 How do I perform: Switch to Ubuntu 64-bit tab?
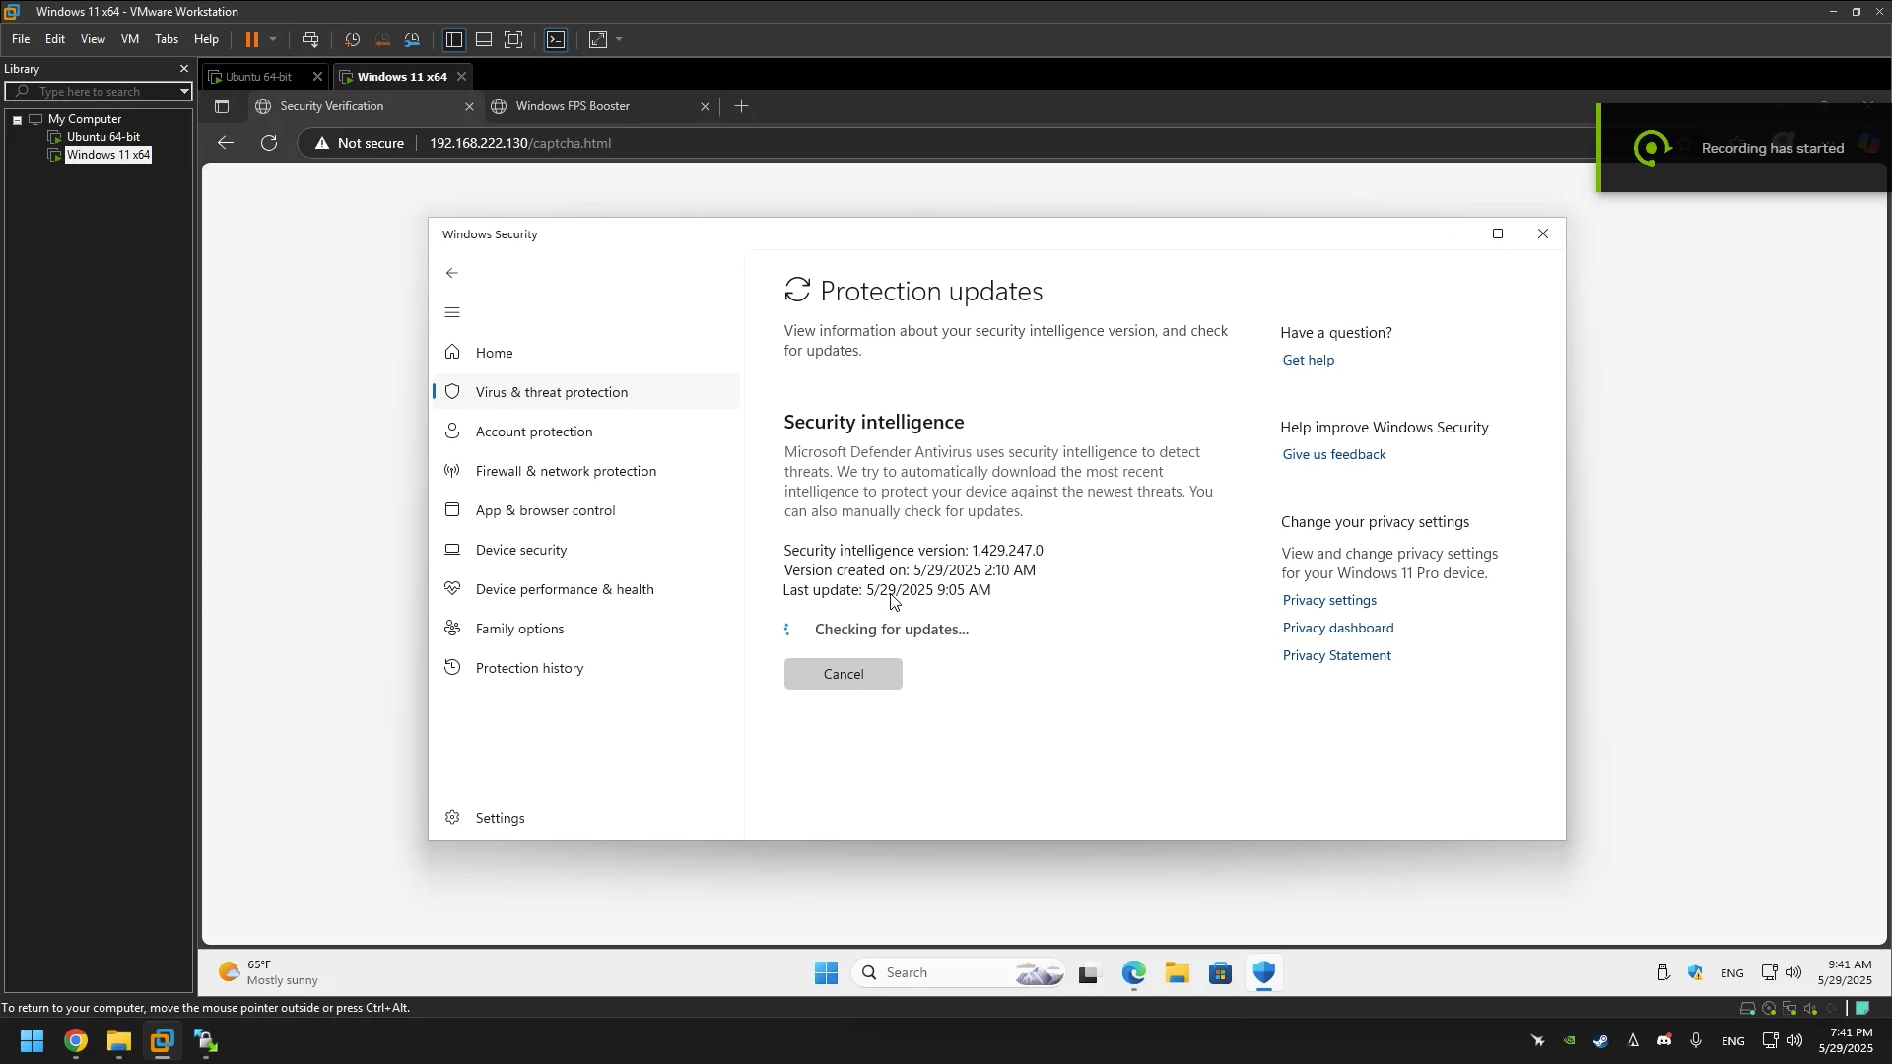[258, 77]
